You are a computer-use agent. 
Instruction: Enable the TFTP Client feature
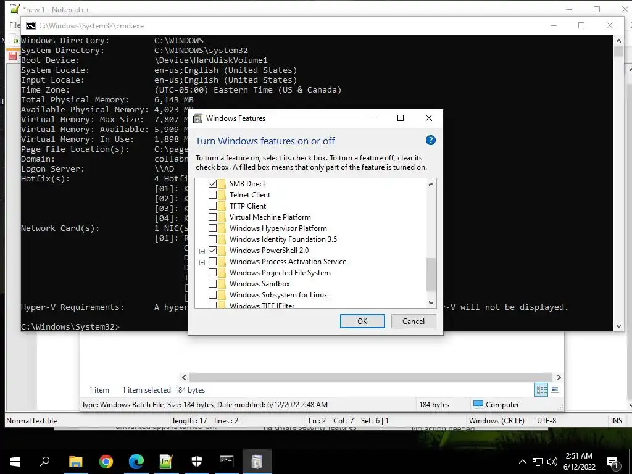(x=212, y=206)
